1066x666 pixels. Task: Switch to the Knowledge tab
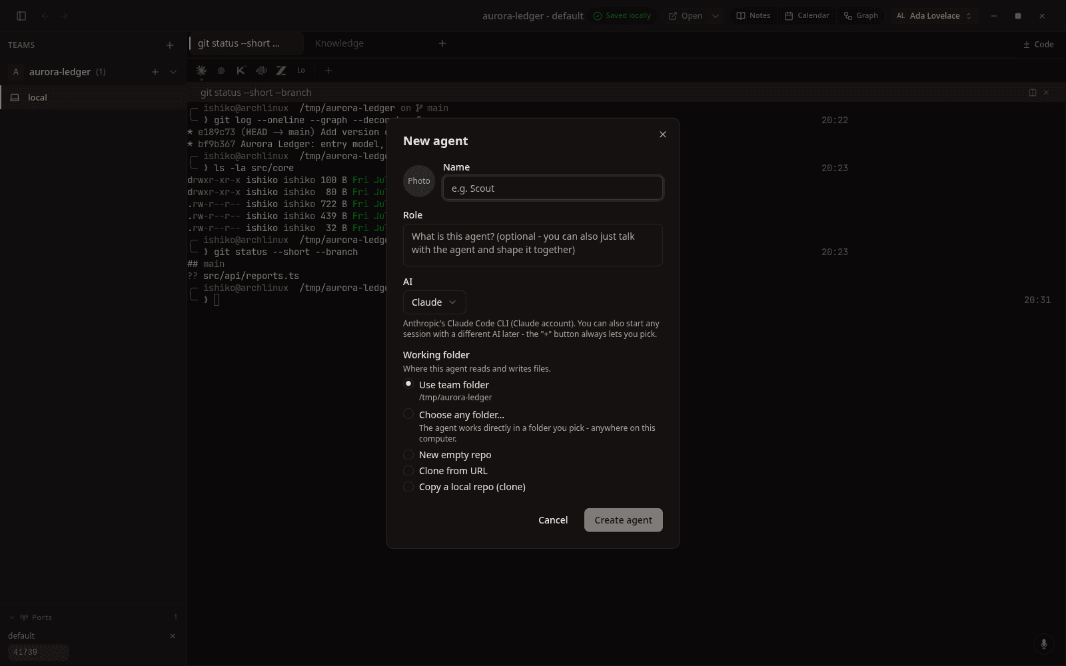(339, 43)
